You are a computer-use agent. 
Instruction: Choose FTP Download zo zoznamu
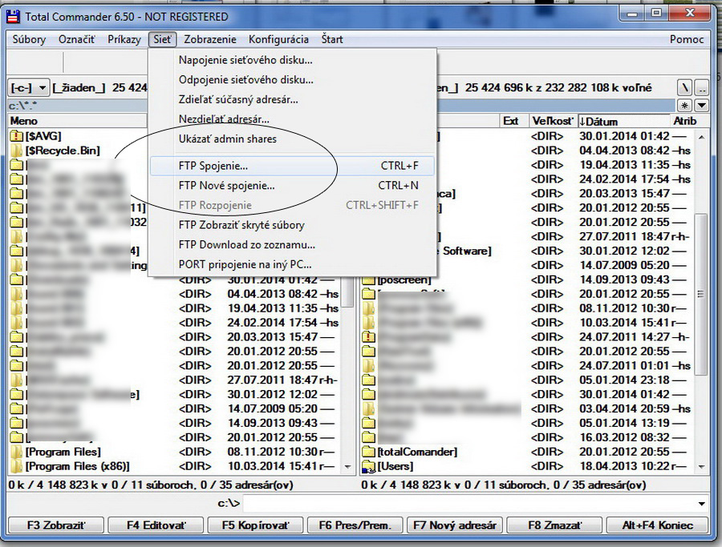tap(292, 245)
